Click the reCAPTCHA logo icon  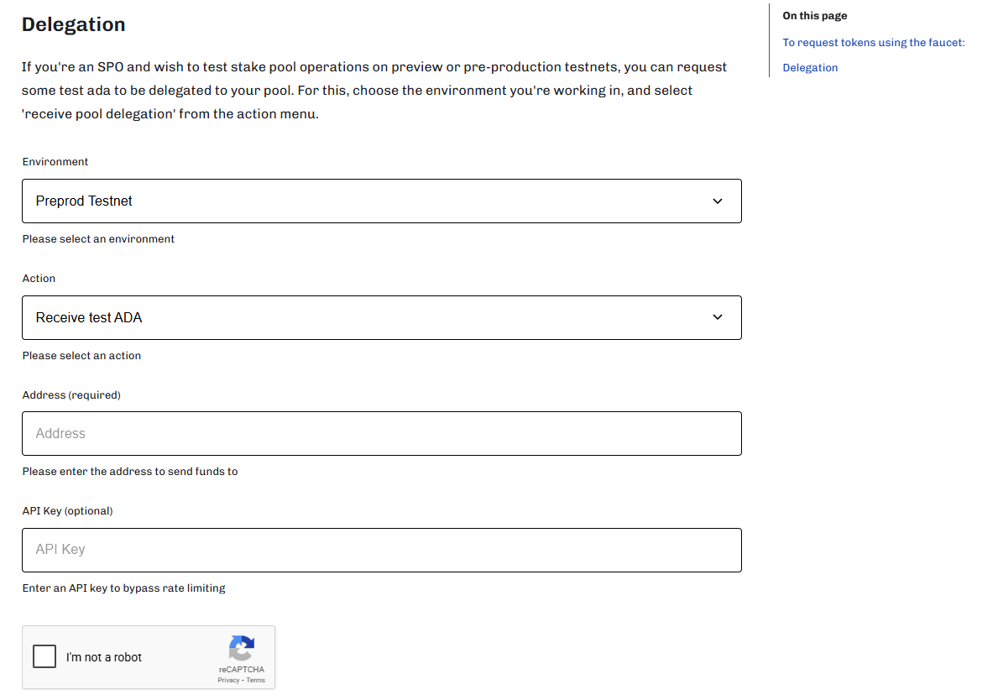point(241,647)
